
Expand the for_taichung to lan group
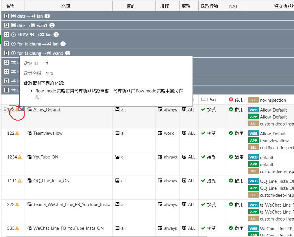pos(6,44)
